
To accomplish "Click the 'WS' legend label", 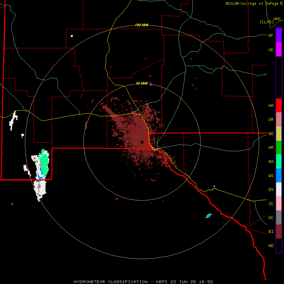I will click(271, 176).
